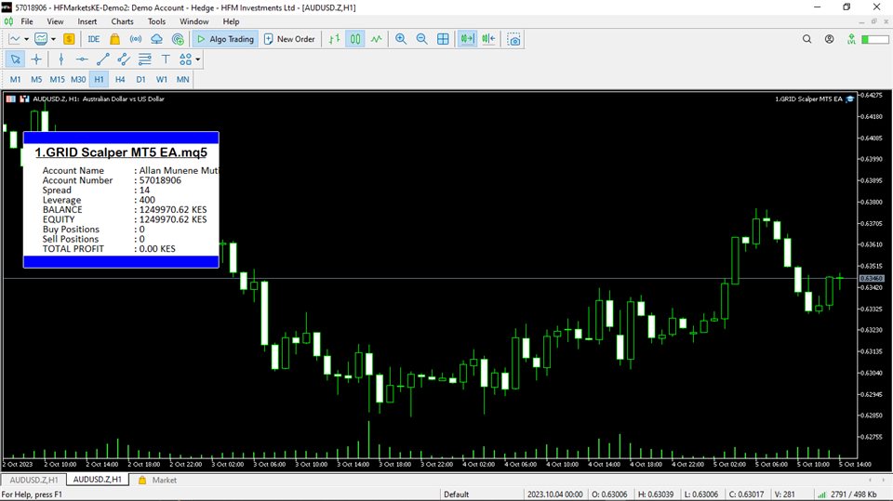Open the Signals broadcast icon
893x501 pixels.
[136, 39]
